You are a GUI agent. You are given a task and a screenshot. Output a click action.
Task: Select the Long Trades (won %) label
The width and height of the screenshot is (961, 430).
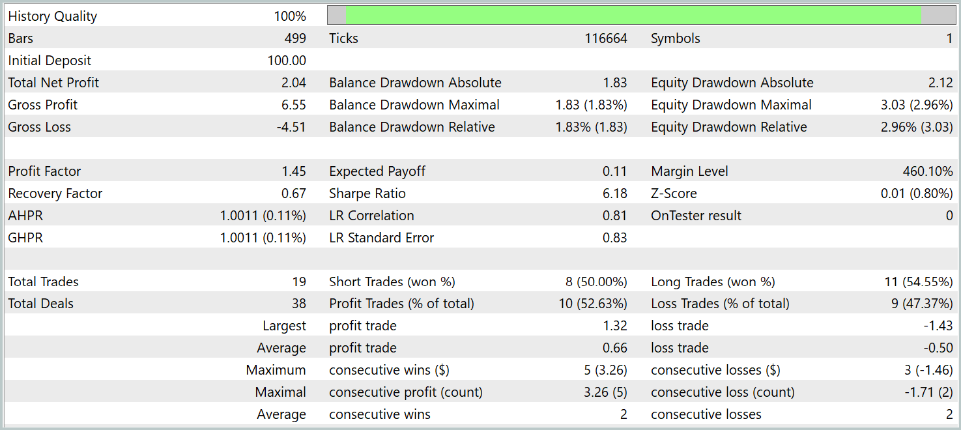pos(713,282)
